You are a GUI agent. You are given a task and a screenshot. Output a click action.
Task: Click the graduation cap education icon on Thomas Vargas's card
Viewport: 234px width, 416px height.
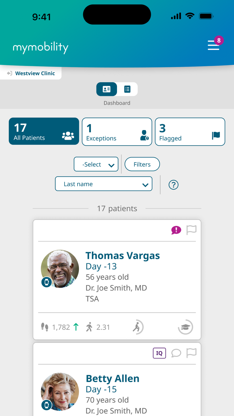pos(185,327)
